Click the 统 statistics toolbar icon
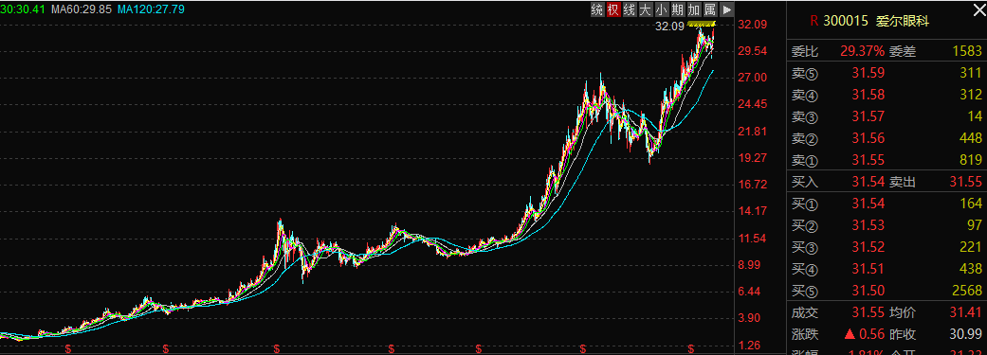The height and width of the screenshot is (355, 987). click(596, 9)
